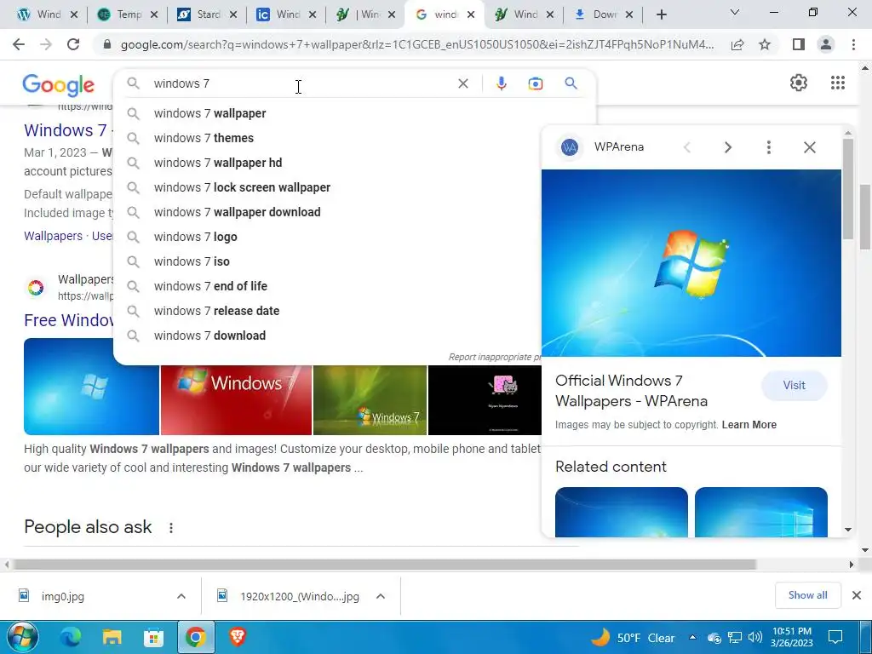
Task: Open Learn More copyright link
Action: tap(749, 425)
